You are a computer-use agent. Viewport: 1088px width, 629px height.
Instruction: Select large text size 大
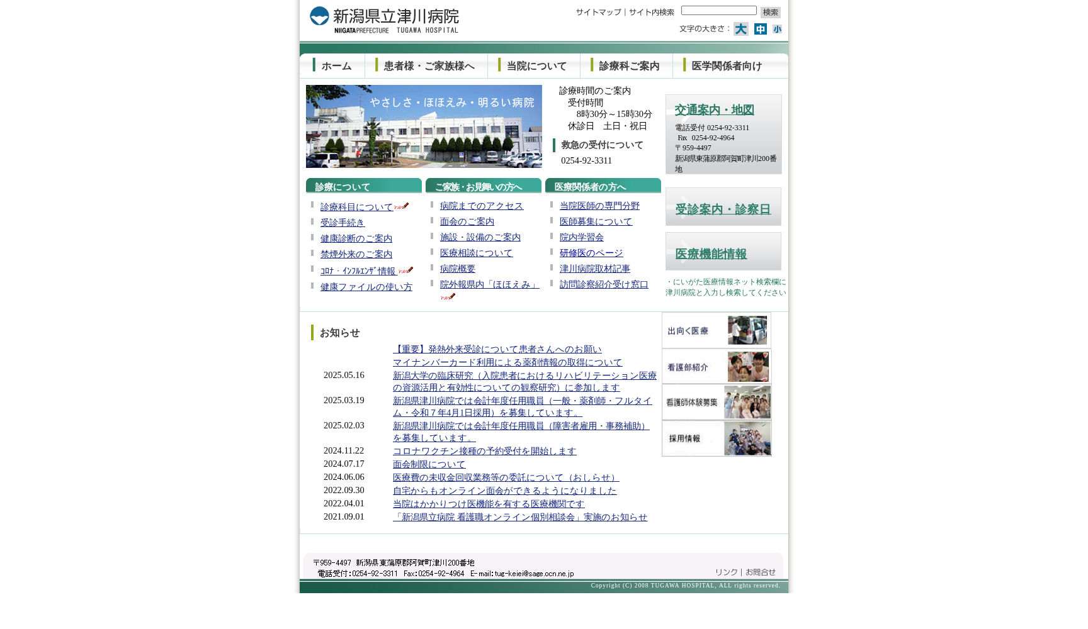pos(740,29)
